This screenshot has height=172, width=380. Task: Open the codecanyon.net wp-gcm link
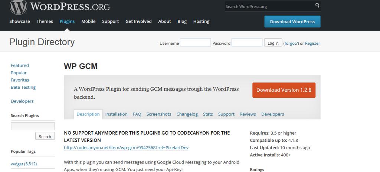coord(126,148)
